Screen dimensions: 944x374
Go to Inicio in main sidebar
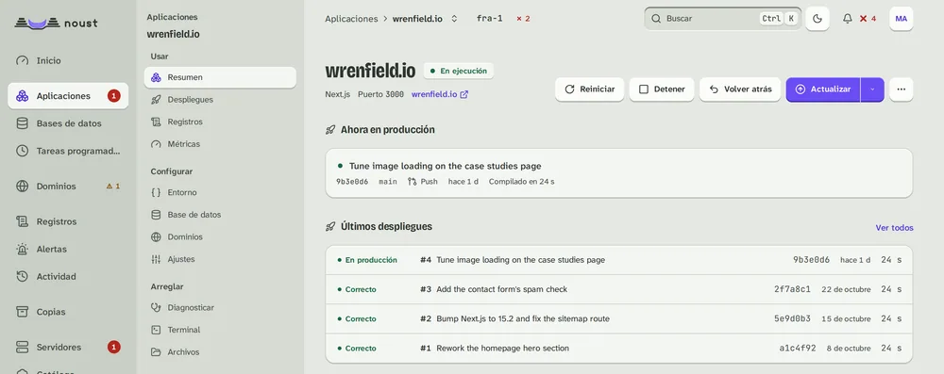[68, 60]
